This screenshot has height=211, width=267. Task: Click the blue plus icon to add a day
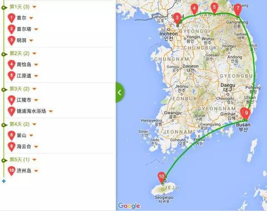(x=4, y=181)
